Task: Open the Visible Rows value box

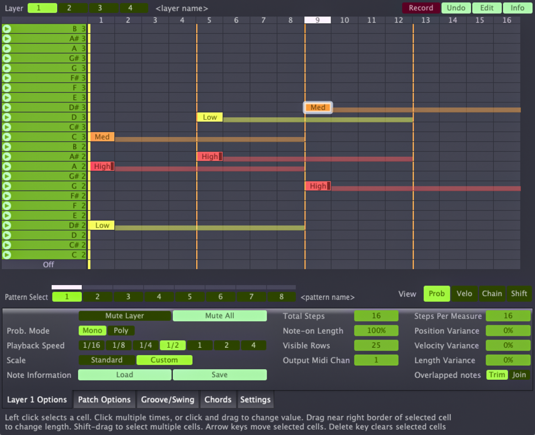Action: point(376,345)
